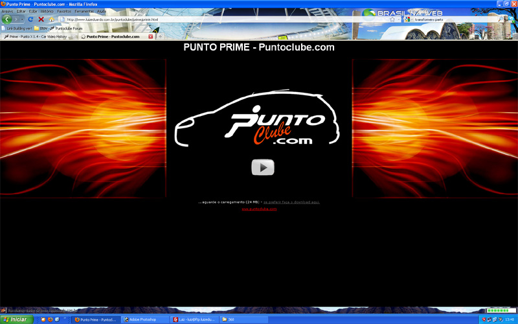This screenshot has width=518, height=324.
Task: Minimize the Firefox window
Action: tap(499, 4)
